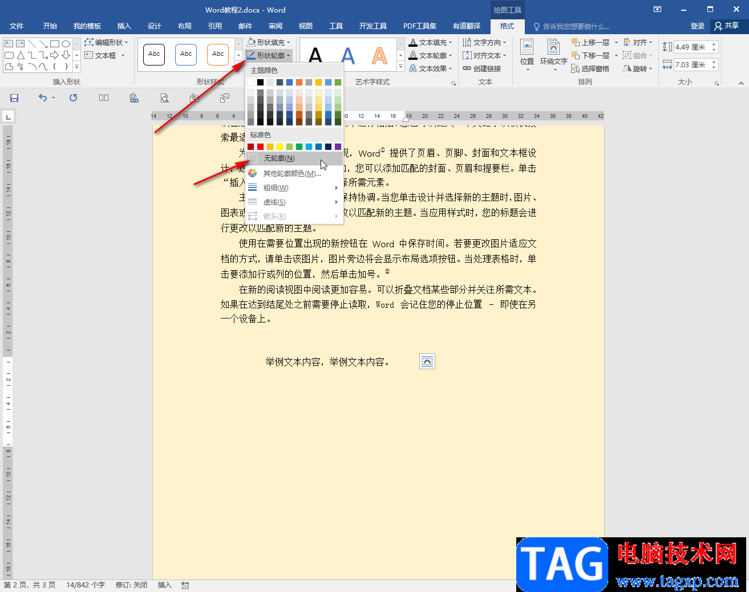Click the status bar macro recording icon
Screen dimensions: 749x592
click(x=185, y=585)
